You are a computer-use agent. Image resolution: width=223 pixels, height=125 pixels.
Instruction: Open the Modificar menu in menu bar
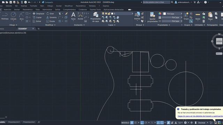[x=69, y=6]
